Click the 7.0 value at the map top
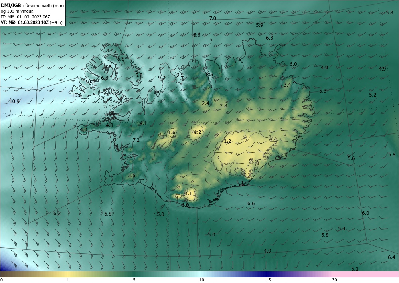Viewport: 399px width, 283px height. pos(213,18)
